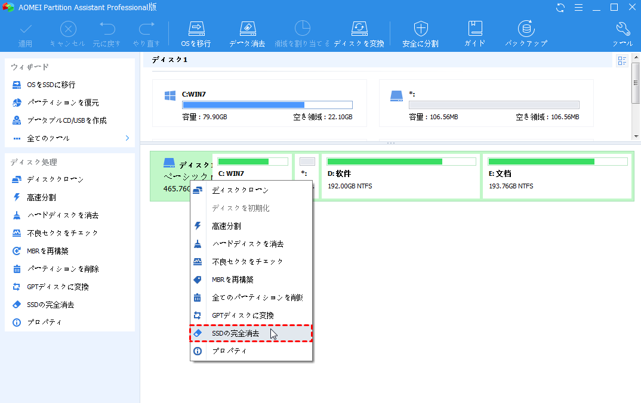Open the hamburger menu in title bar
641x403 pixels.
578,7
